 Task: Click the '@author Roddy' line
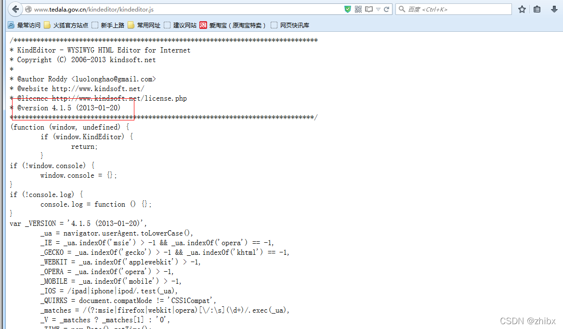click(83, 79)
